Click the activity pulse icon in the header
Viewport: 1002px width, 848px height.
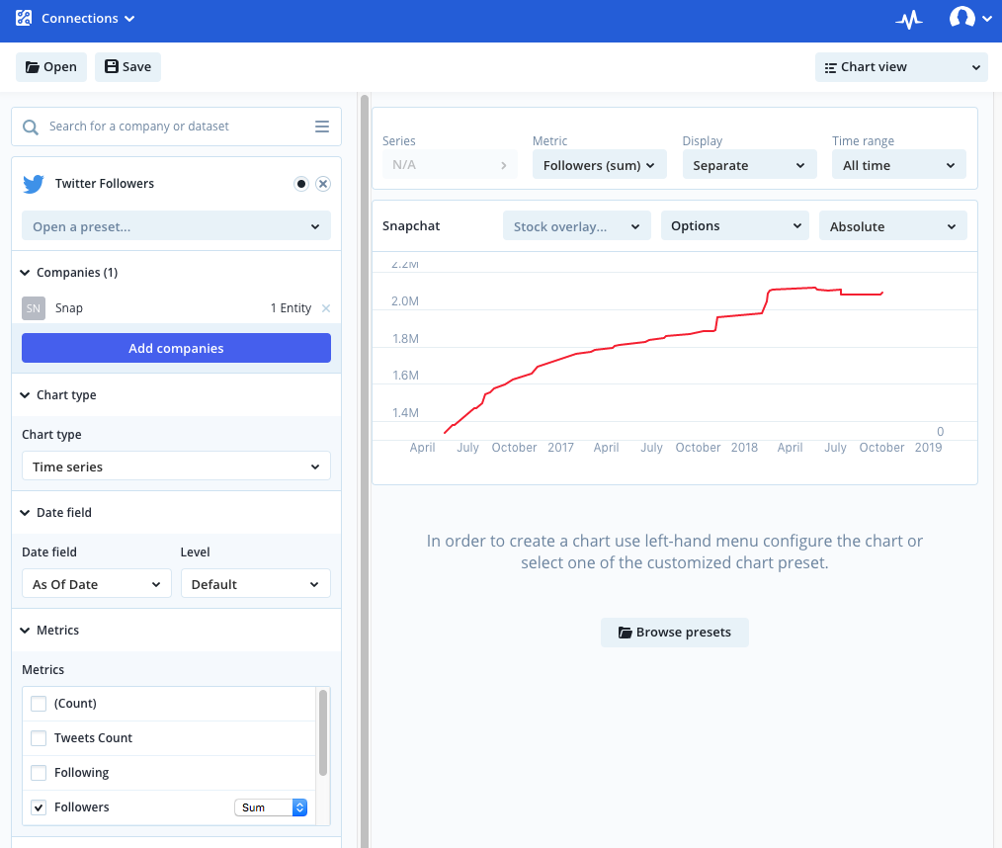pos(908,18)
